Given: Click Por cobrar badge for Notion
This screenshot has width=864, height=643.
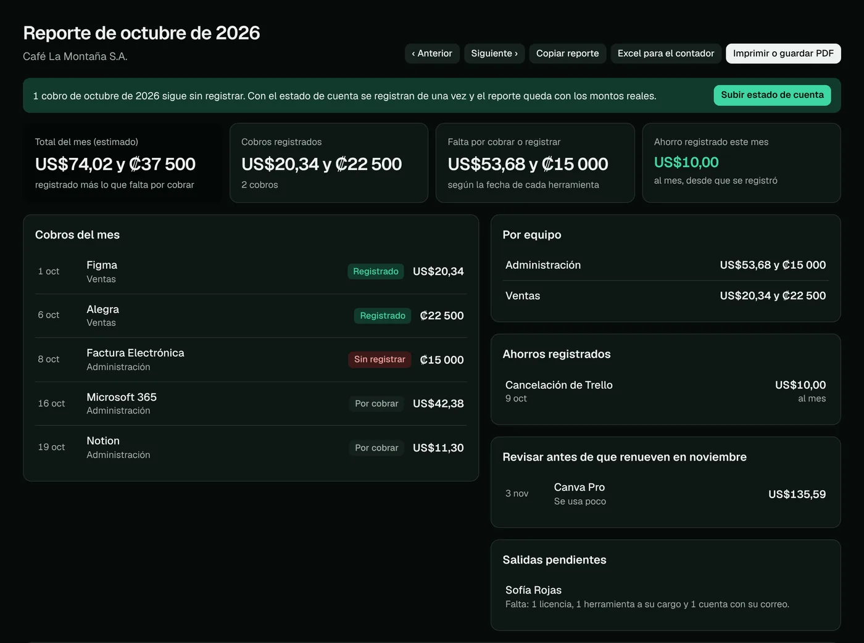Looking at the screenshot, I should [x=376, y=448].
